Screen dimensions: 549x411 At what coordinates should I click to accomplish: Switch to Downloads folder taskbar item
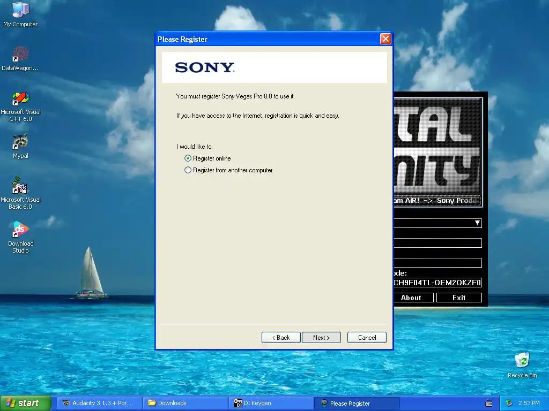(185, 404)
